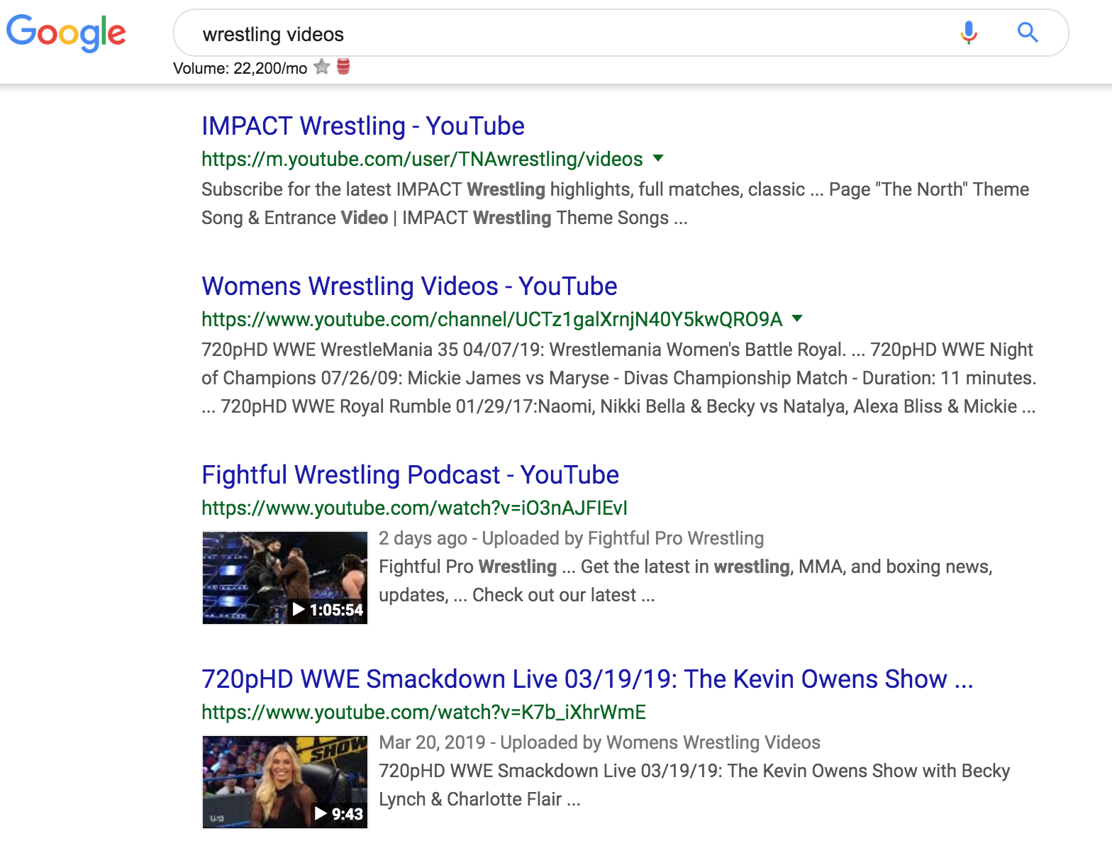Click the watch?v=K7b_iXhrWmE green URL
The image size is (1112, 841).
[x=423, y=712]
